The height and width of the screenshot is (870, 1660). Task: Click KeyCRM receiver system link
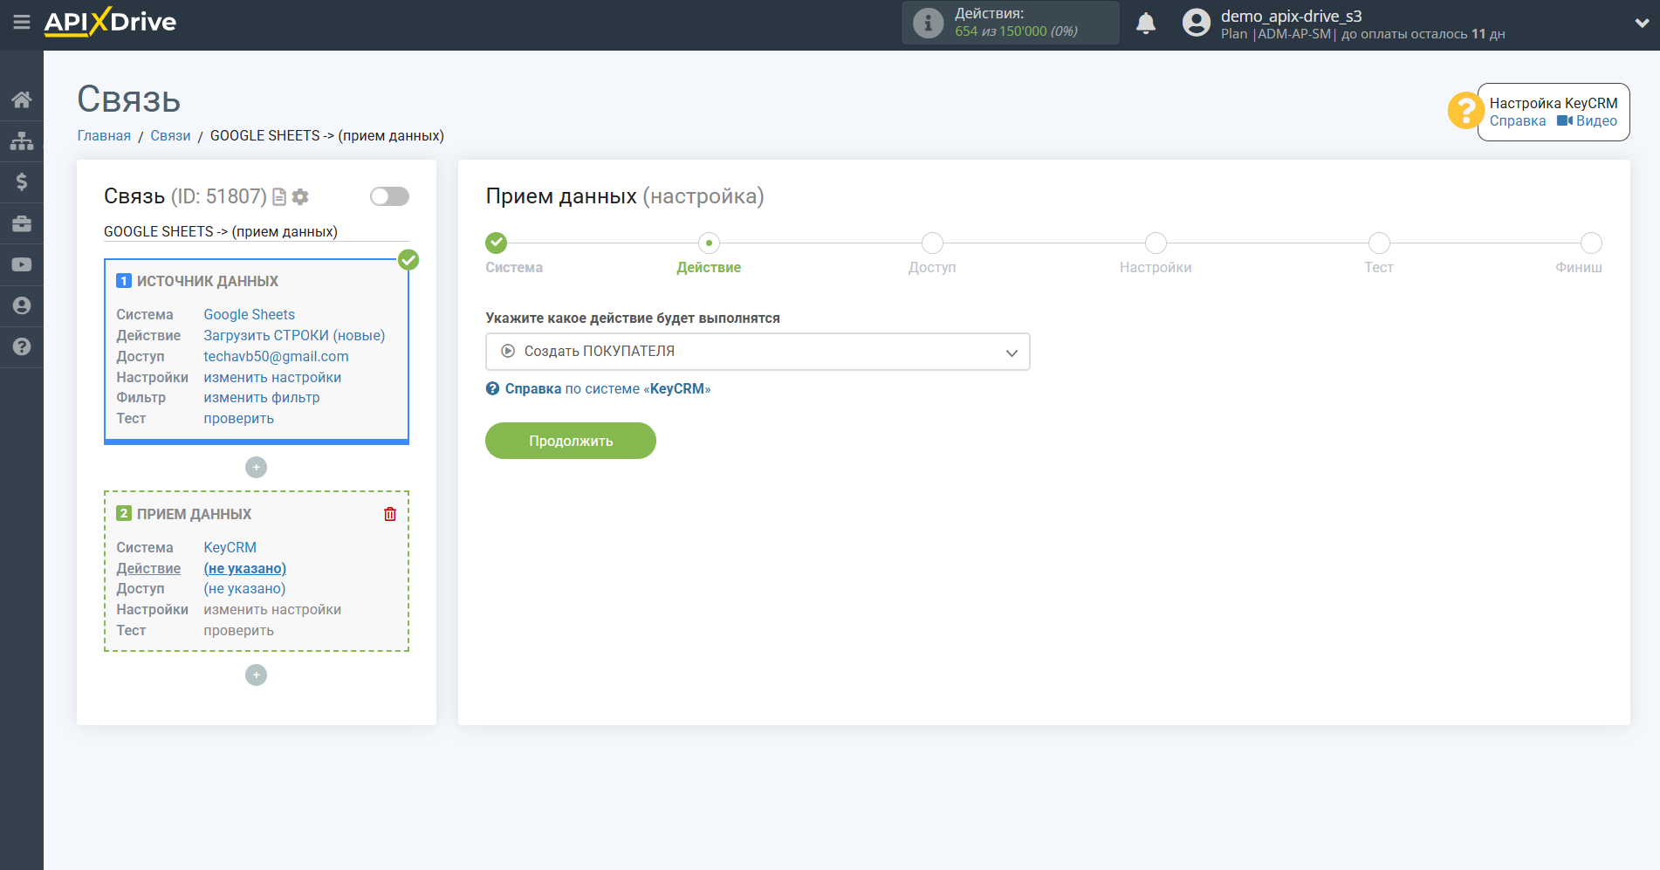pos(230,547)
